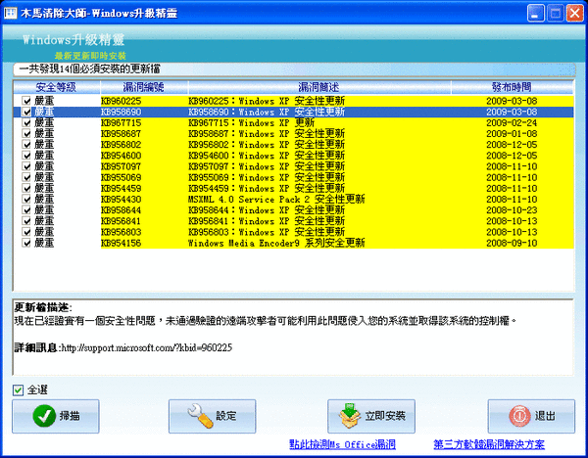Toggle the KB954430 row checkbox
Viewport: 588px width, 458px height.
[26, 199]
